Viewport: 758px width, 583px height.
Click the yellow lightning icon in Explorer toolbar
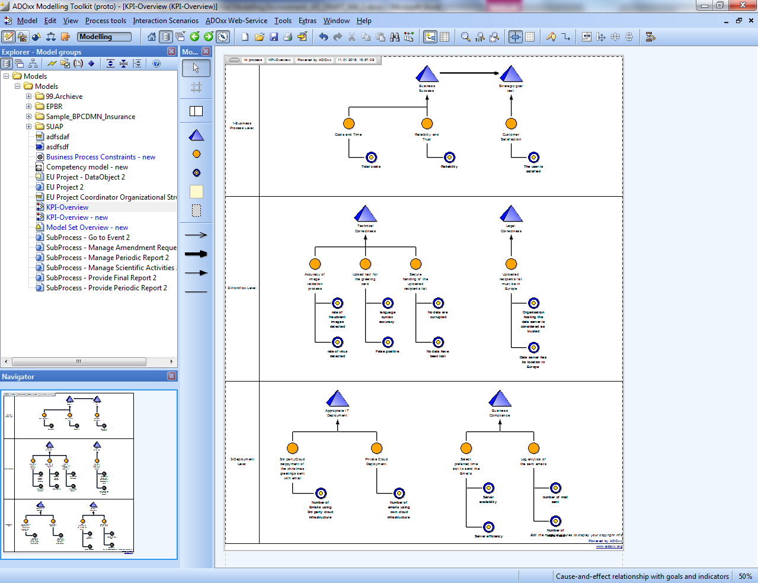click(52, 63)
